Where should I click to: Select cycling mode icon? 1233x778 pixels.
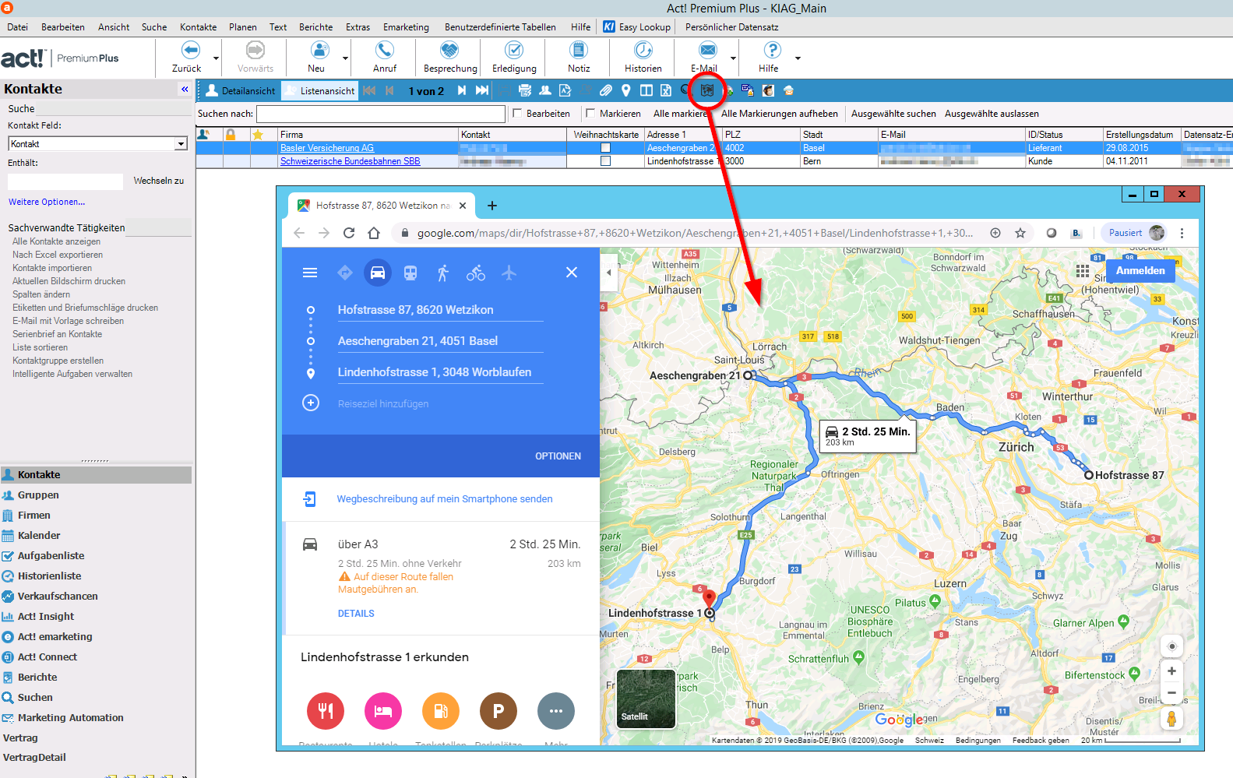476,273
